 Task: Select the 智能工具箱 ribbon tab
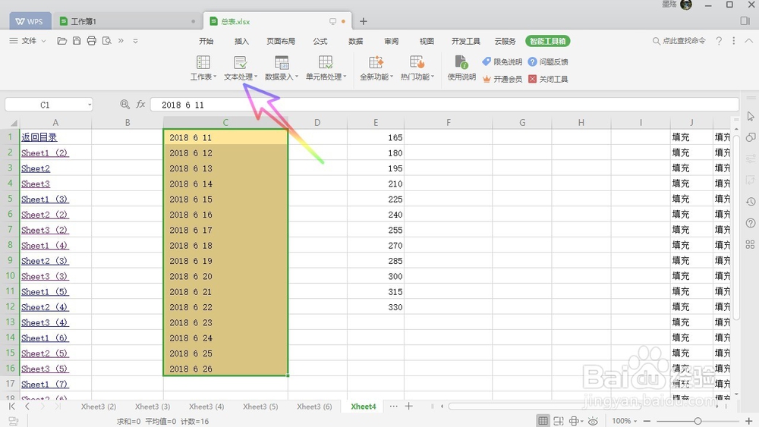coord(547,41)
